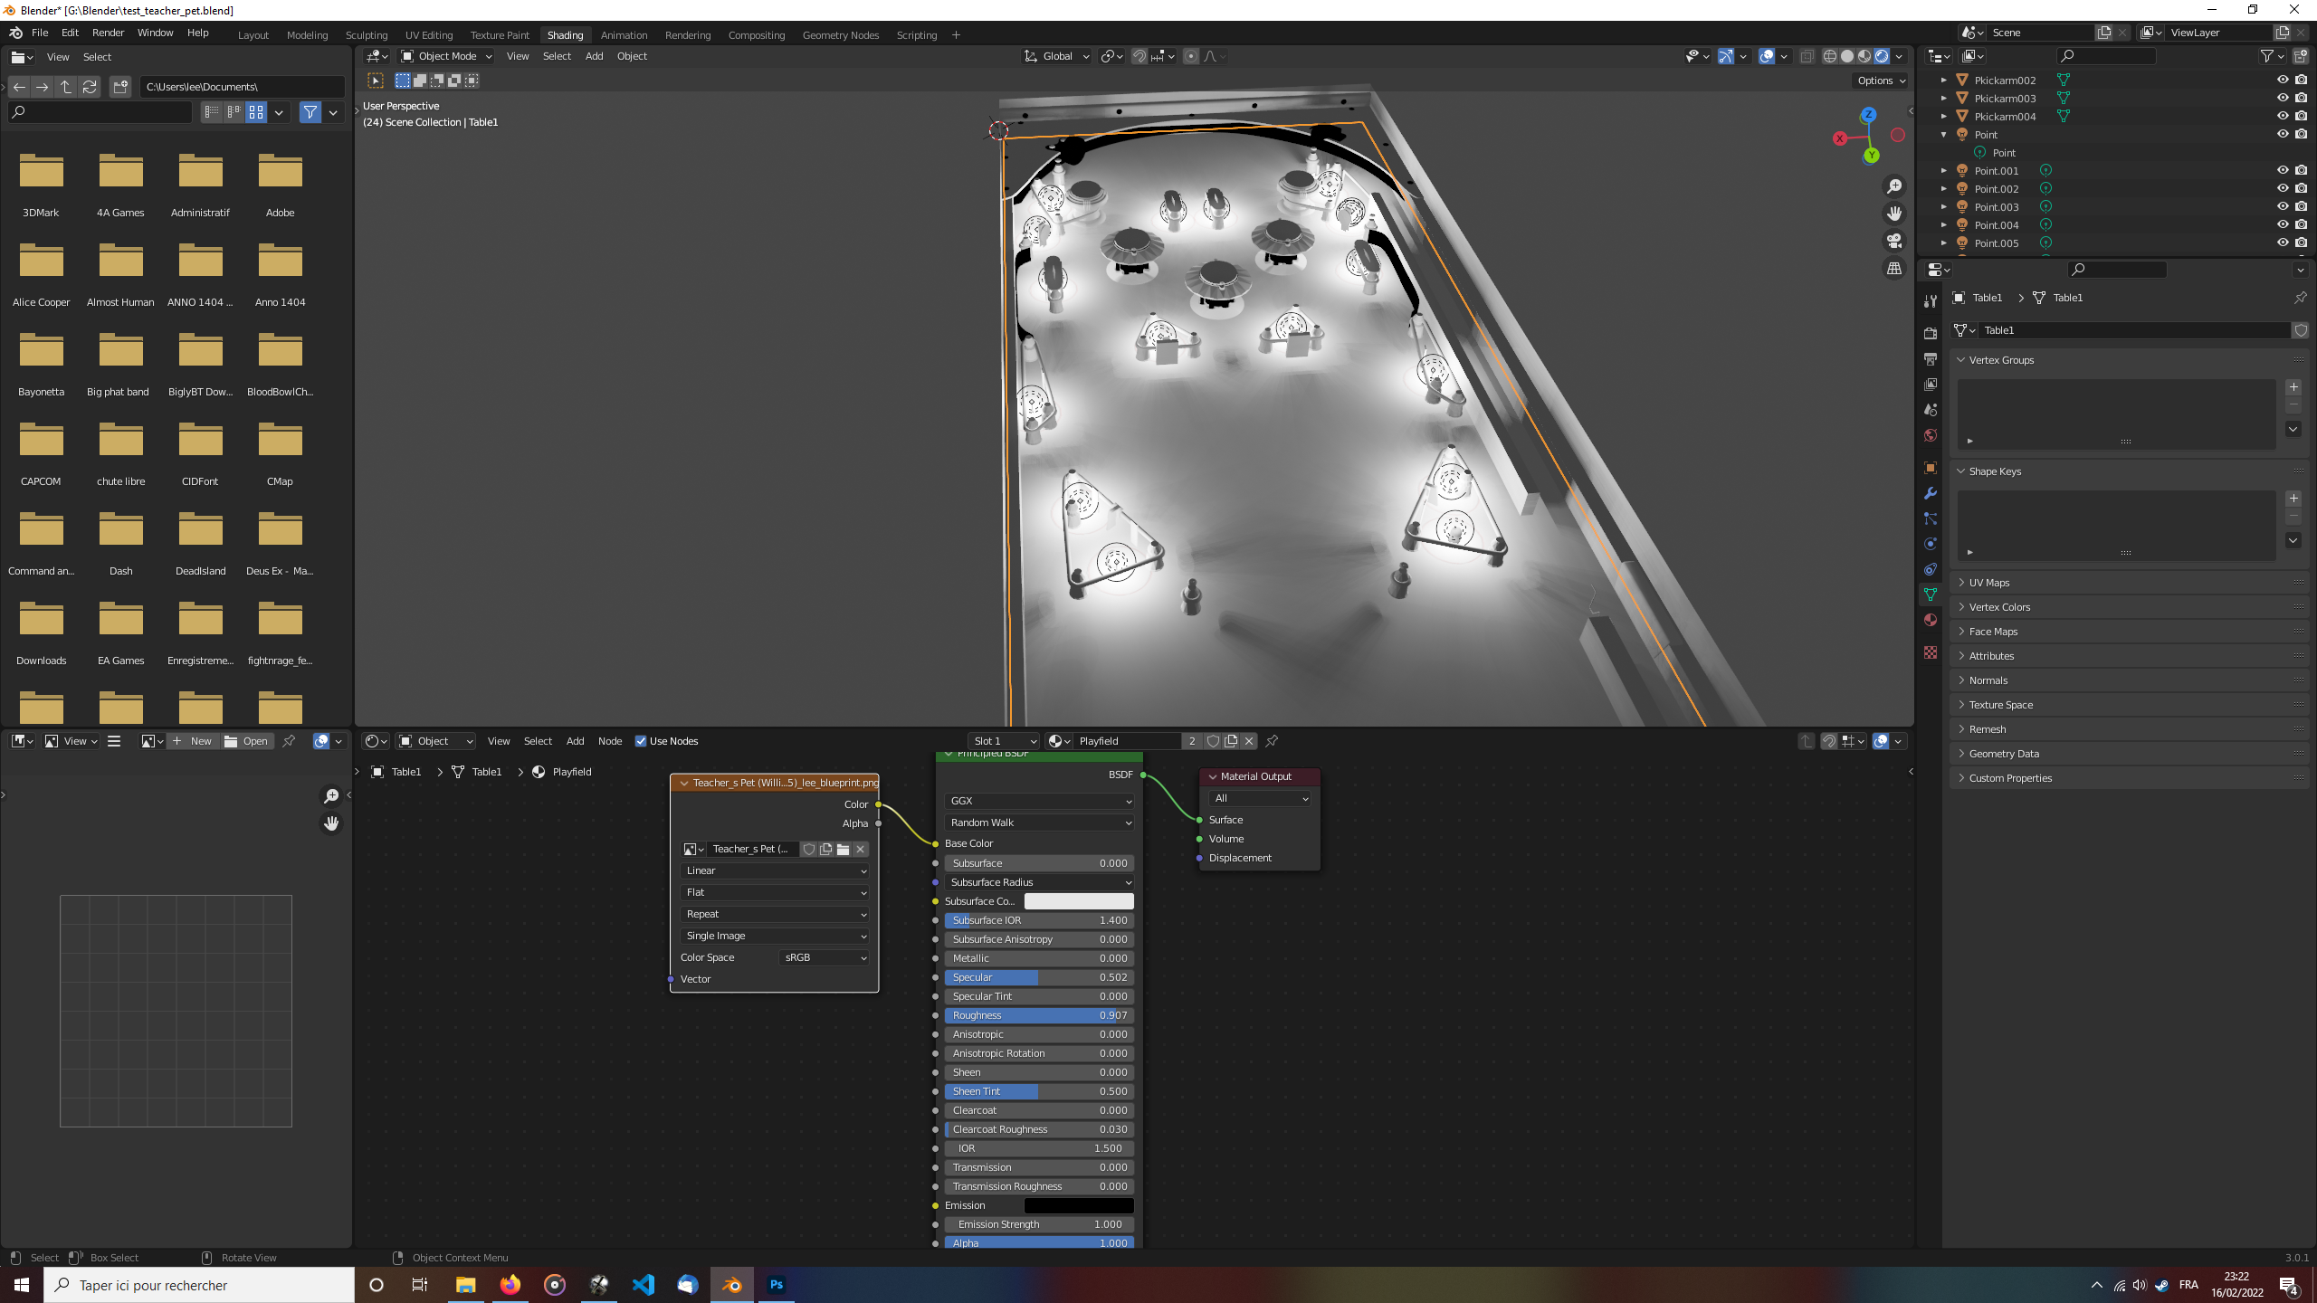2317x1303 pixels.
Task: Open the Random Walk subsurface dropdown
Action: 1039,823
